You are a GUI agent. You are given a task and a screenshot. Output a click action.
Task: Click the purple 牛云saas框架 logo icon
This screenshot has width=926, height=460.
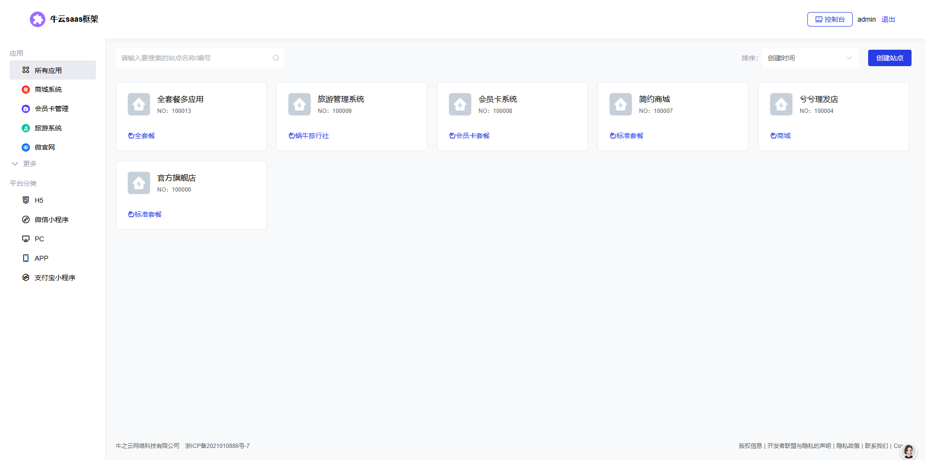[x=38, y=19]
